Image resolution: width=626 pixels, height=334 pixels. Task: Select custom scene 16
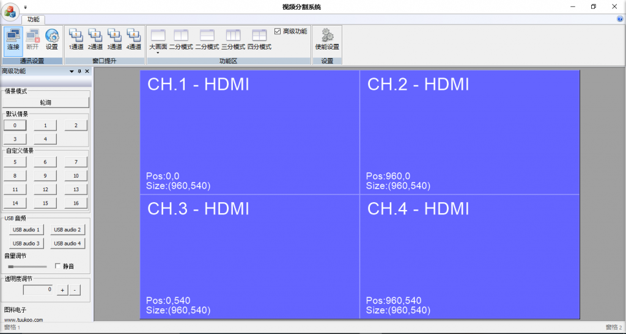[76, 203]
